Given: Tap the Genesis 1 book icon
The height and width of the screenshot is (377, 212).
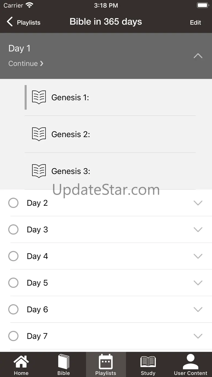Looking at the screenshot, I should (x=39, y=97).
